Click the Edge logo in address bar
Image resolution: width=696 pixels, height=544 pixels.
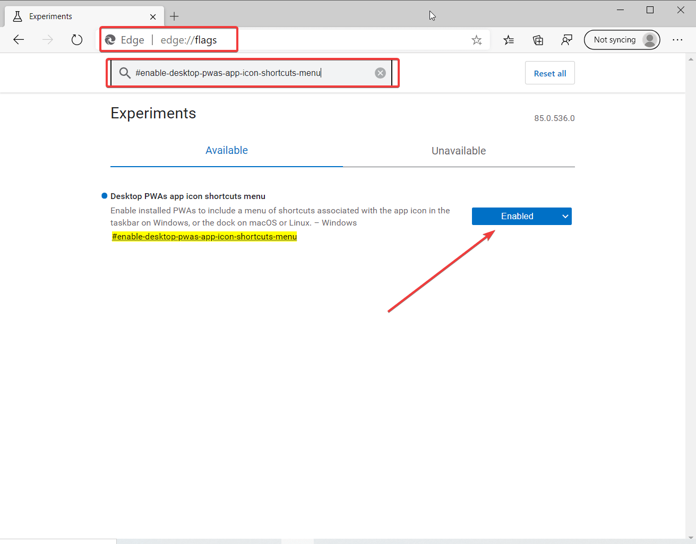point(110,40)
